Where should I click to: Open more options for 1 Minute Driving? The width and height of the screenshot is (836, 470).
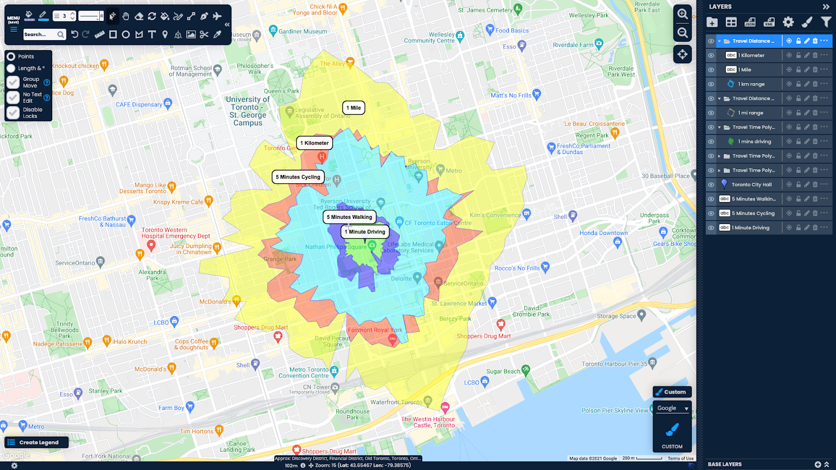point(824,227)
